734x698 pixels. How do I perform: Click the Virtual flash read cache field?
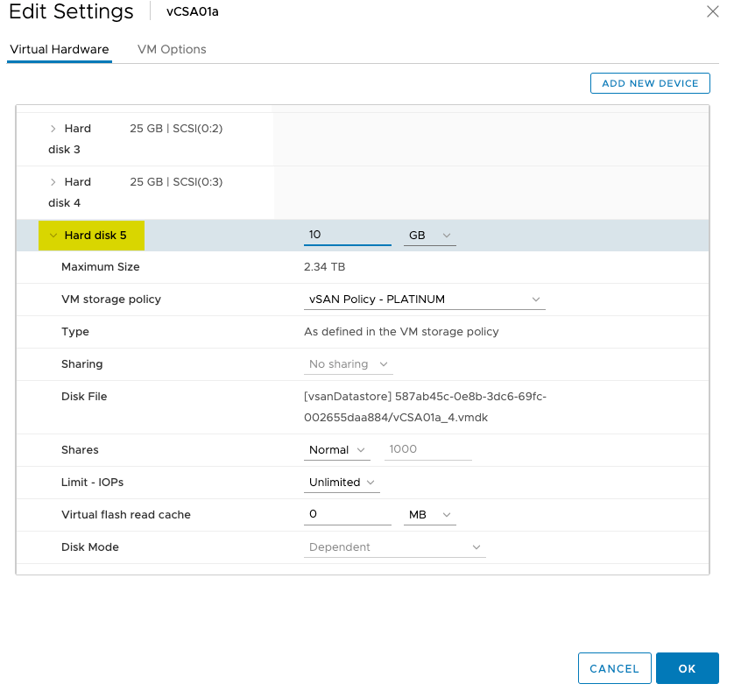(348, 514)
